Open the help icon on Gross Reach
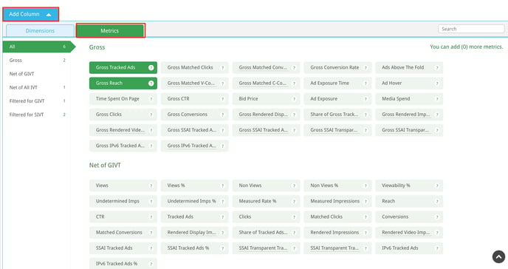The image size is (508, 269). click(x=151, y=84)
